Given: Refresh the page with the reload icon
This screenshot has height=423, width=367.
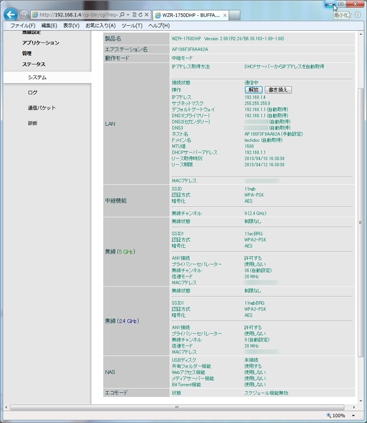Looking at the screenshot, I should point(140,15).
